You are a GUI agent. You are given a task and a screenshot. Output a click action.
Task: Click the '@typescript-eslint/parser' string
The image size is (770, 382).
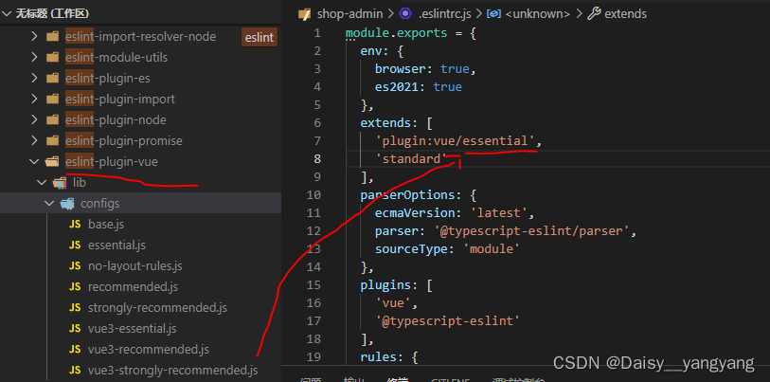coord(531,231)
